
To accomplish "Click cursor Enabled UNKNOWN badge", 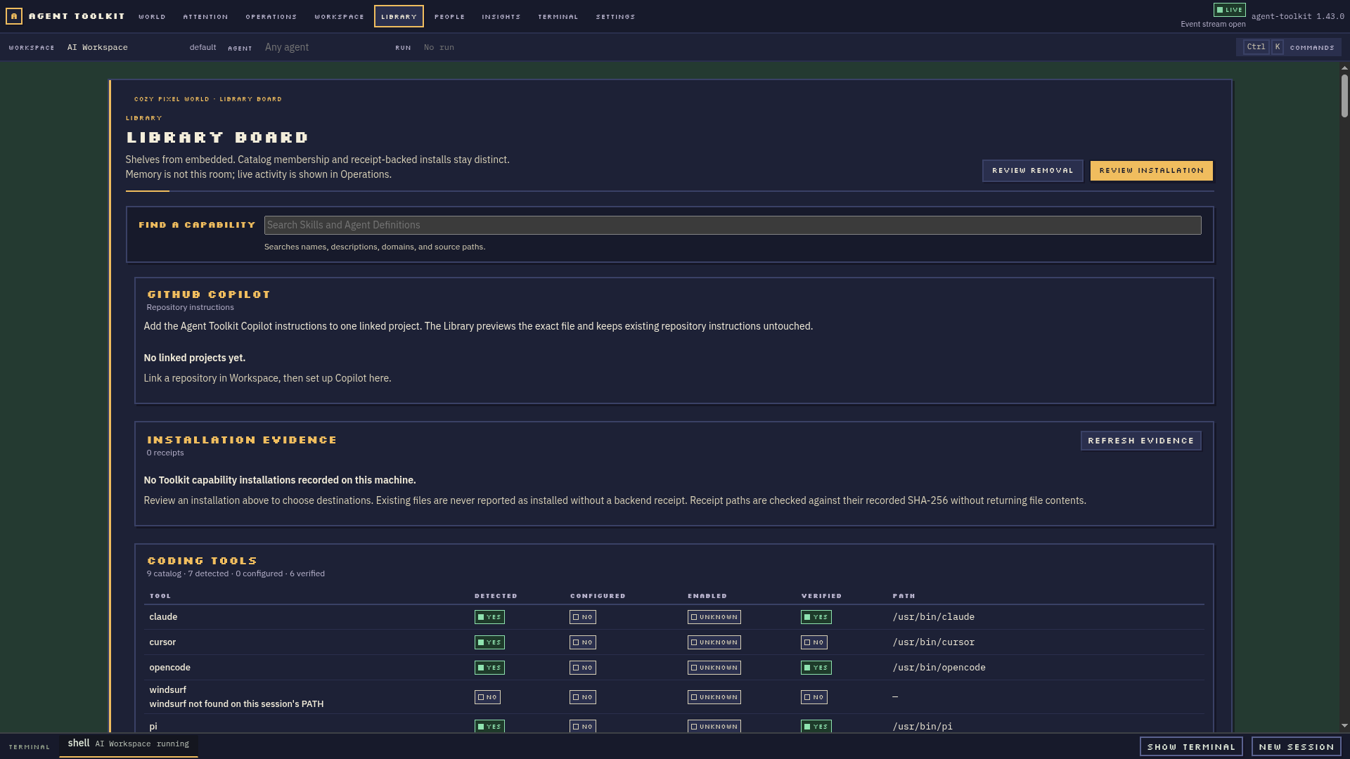I will click(x=714, y=642).
